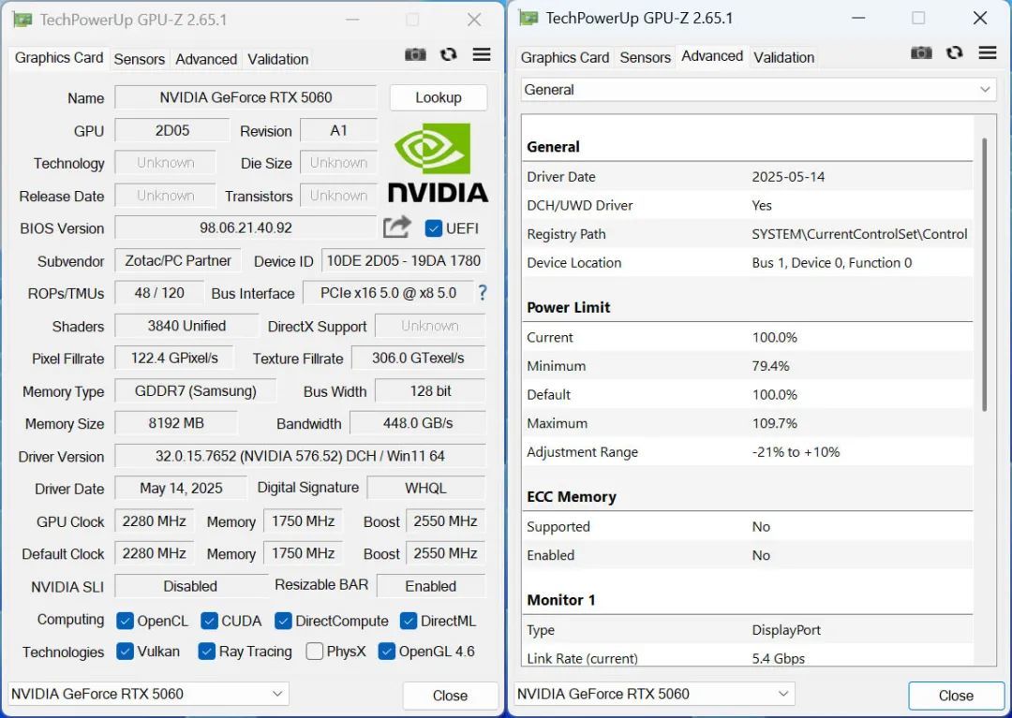The image size is (1012, 718).
Task: Click the NVIDIA logo image
Action: point(438,163)
